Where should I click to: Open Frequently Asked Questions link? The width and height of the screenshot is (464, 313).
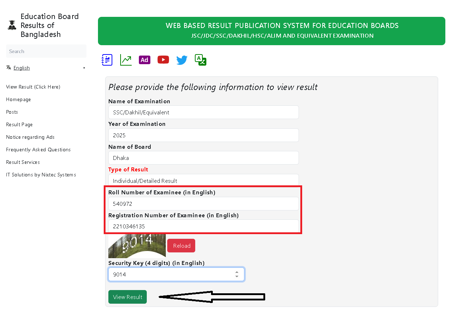click(x=38, y=150)
